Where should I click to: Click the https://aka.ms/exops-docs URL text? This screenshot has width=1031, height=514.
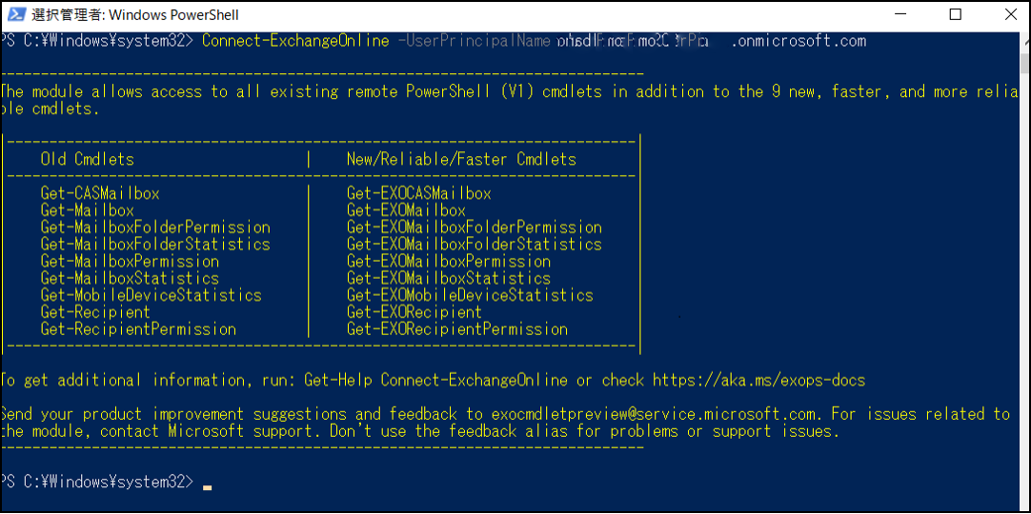click(x=758, y=380)
